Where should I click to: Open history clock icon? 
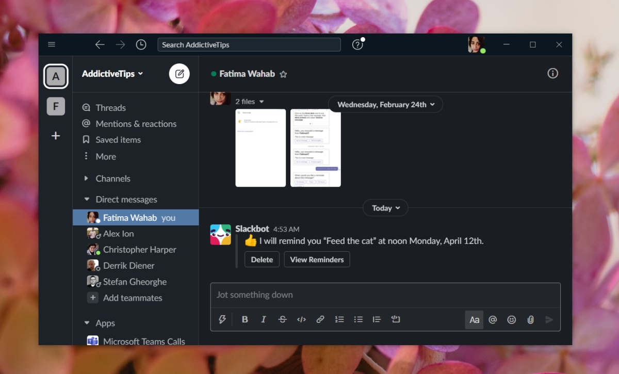tap(141, 45)
